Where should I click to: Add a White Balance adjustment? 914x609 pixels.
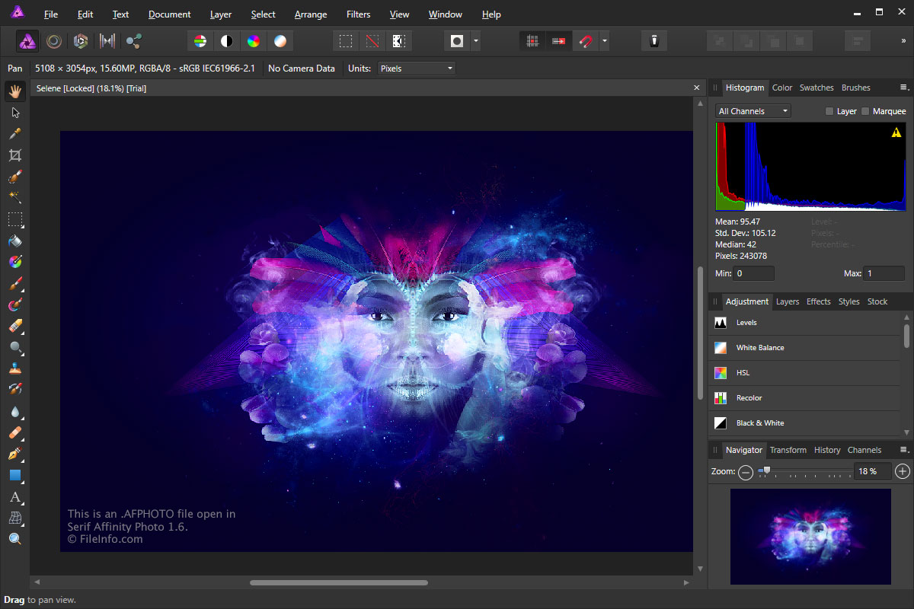804,348
